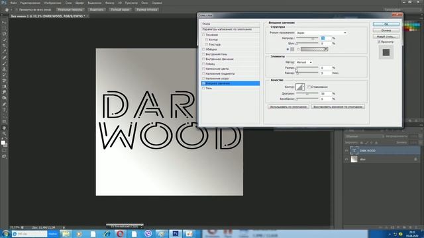Open the Окно menu
Screen dimensions: 424x238
(x=144, y=3)
